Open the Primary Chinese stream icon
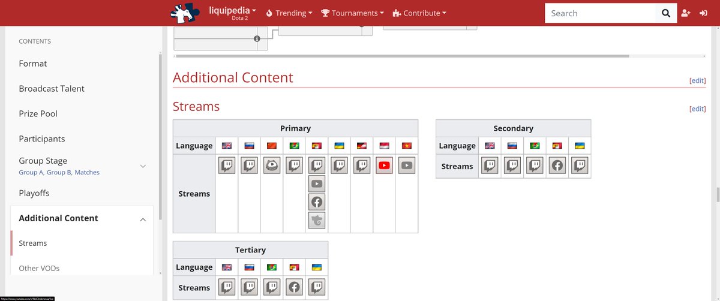The height and width of the screenshot is (301, 720). click(x=272, y=165)
